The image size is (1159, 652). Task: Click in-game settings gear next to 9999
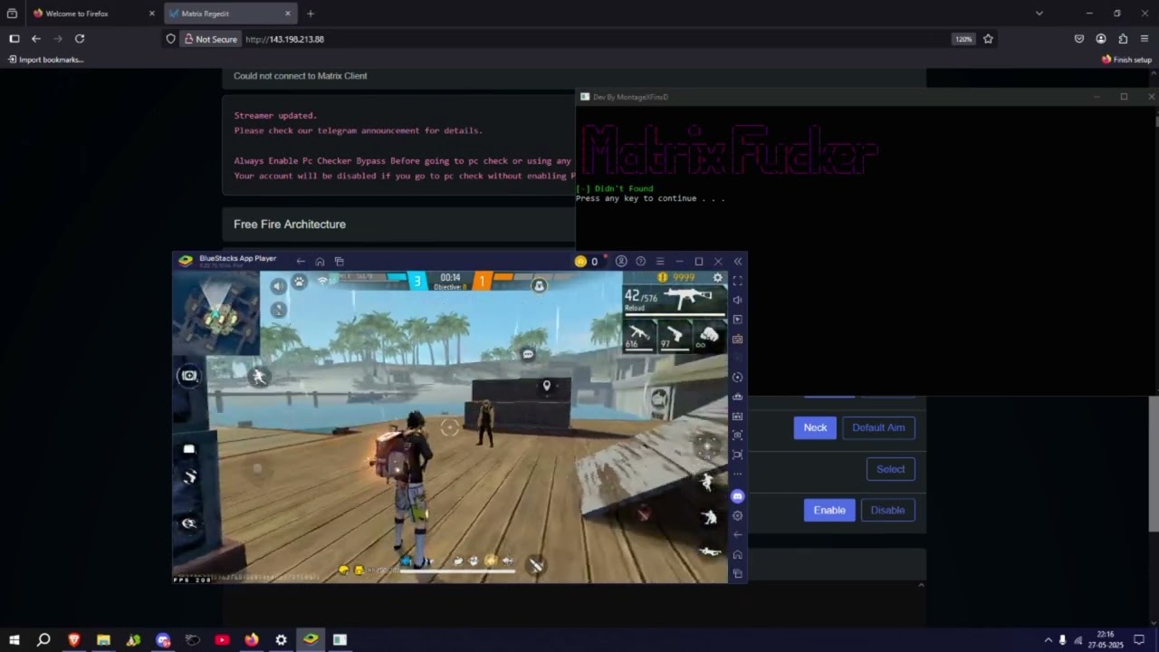click(x=718, y=278)
